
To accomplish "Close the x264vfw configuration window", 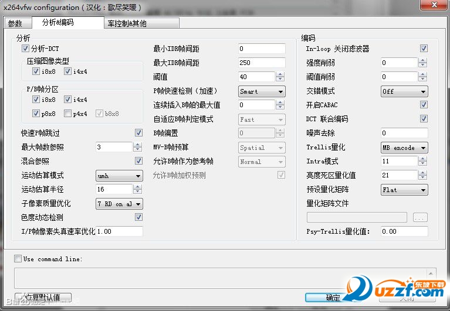I will 434,5.
